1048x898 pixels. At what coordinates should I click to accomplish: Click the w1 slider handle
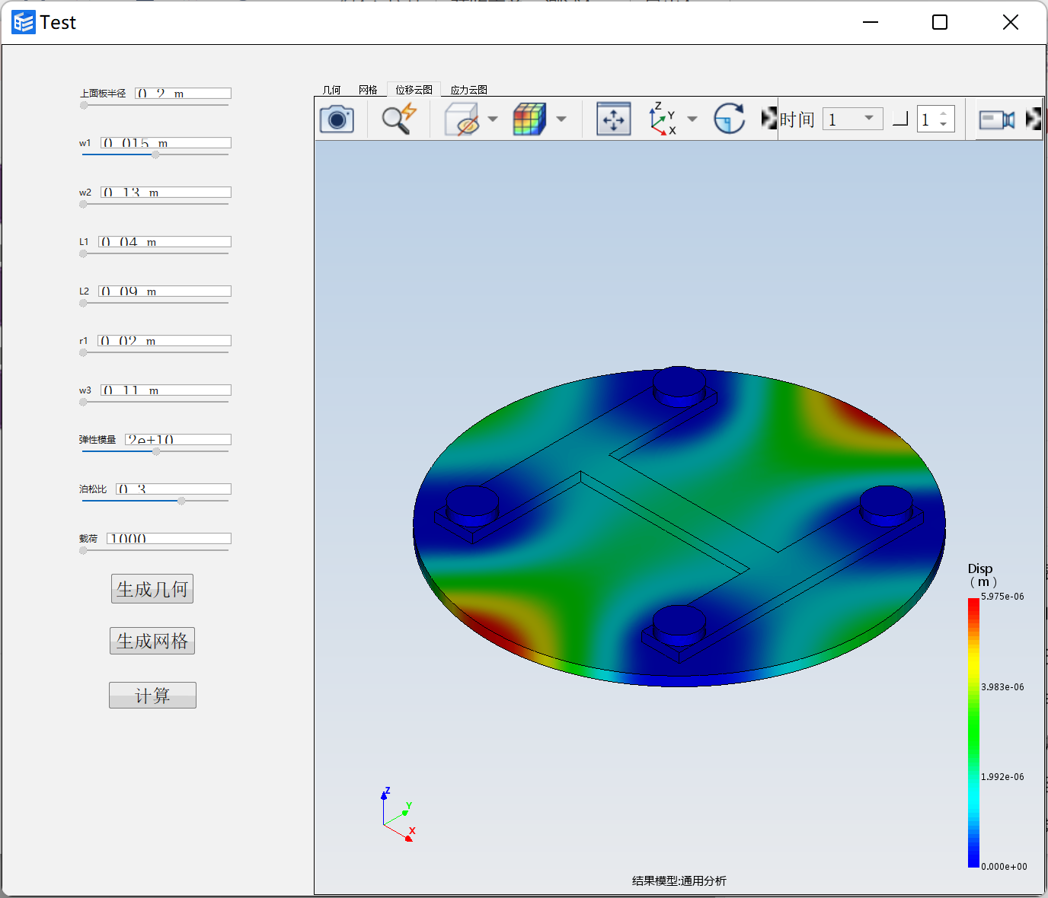pos(155,154)
